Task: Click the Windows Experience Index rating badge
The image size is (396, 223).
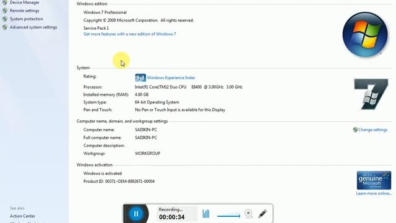Action: pos(140,77)
